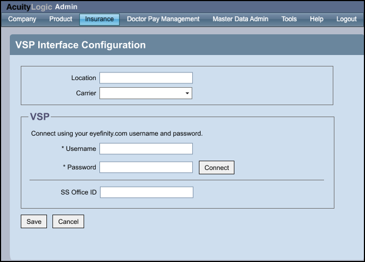Click the Carrier dropdown arrow

[187, 93]
